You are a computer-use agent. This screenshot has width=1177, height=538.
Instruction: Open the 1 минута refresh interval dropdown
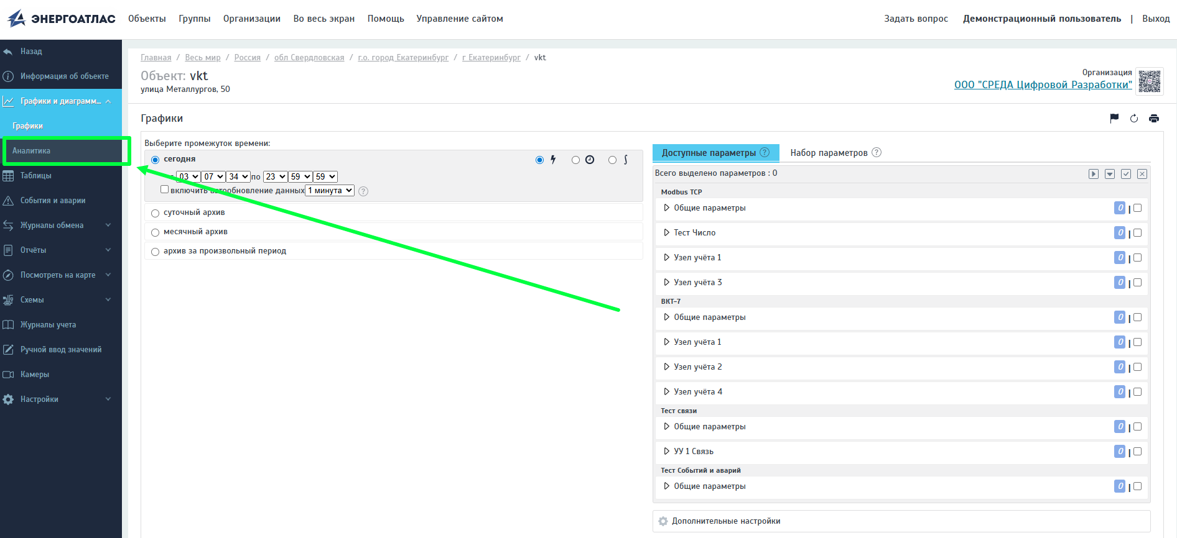pyautogui.click(x=330, y=191)
